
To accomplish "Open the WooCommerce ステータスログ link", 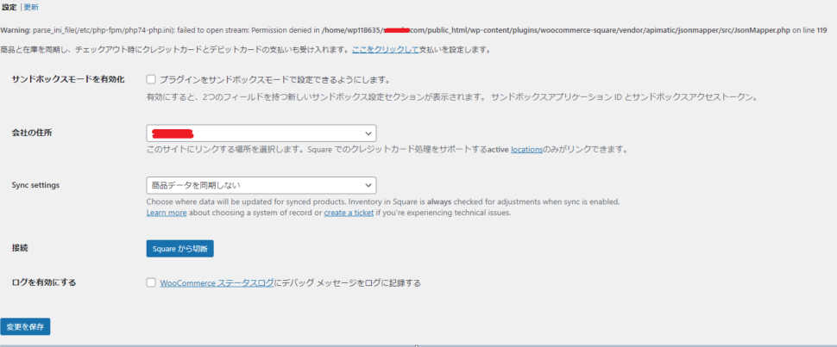I will click(217, 283).
